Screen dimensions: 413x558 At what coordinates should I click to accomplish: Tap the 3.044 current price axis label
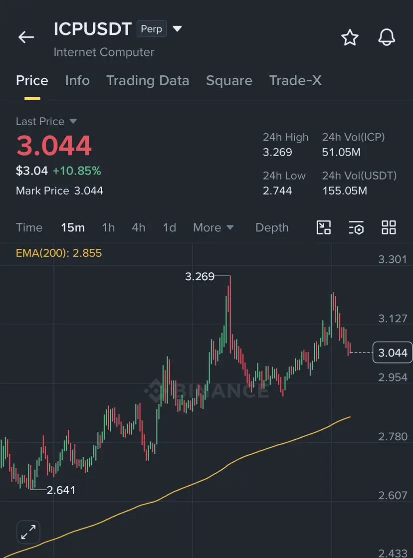(393, 353)
